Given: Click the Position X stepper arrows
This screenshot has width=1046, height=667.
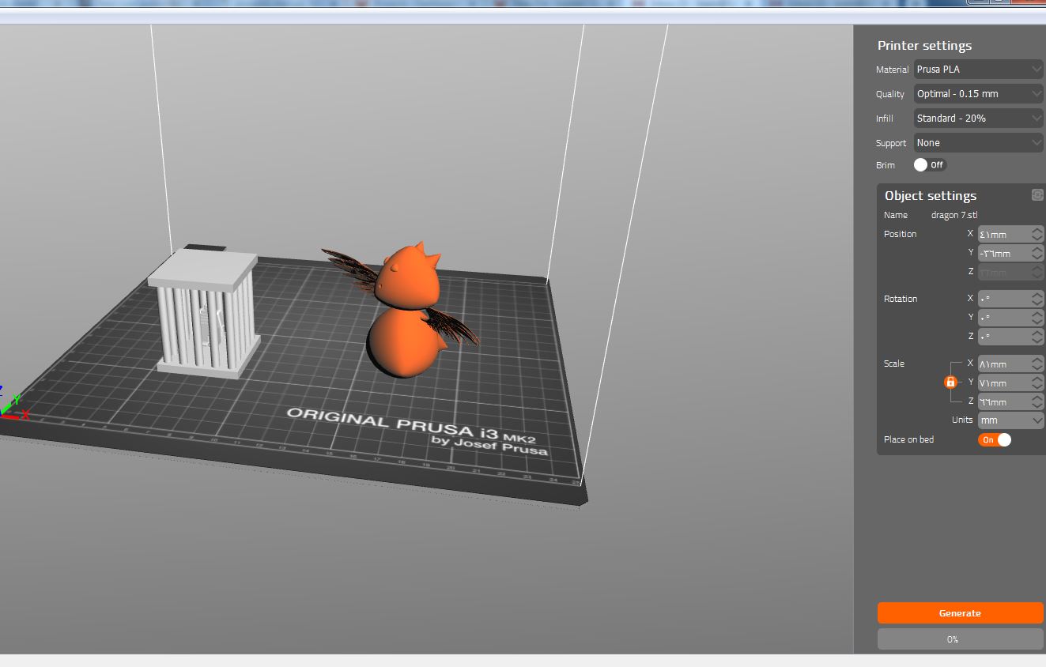Looking at the screenshot, I should 1037,235.
